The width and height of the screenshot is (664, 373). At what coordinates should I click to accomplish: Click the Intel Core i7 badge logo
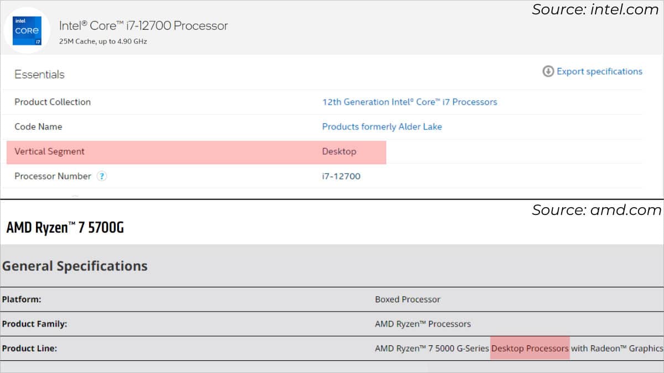coord(27,30)
